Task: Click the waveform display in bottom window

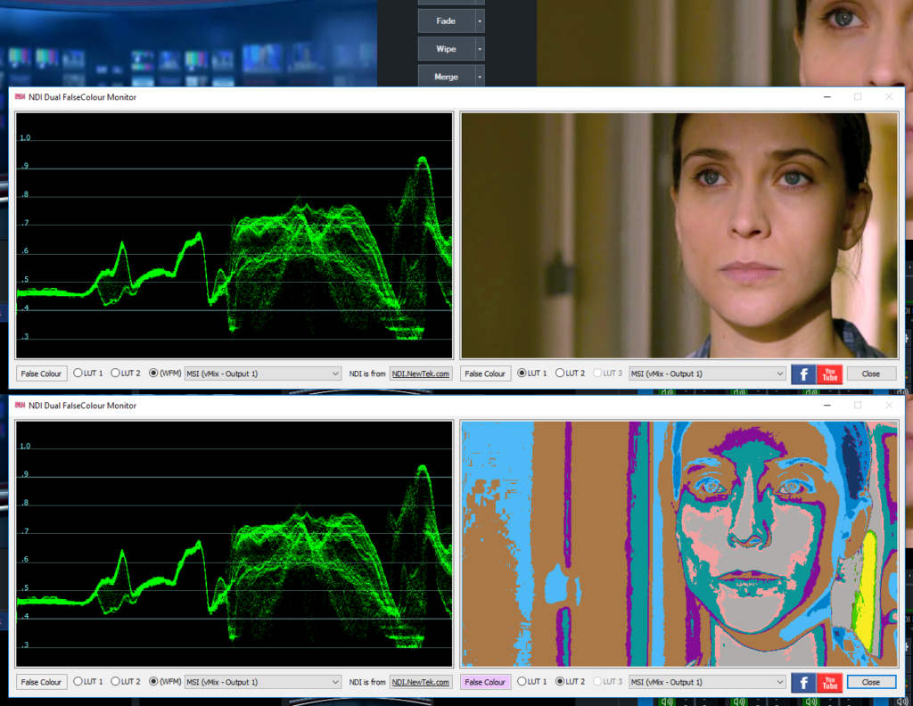Action: tap(234, 544)
